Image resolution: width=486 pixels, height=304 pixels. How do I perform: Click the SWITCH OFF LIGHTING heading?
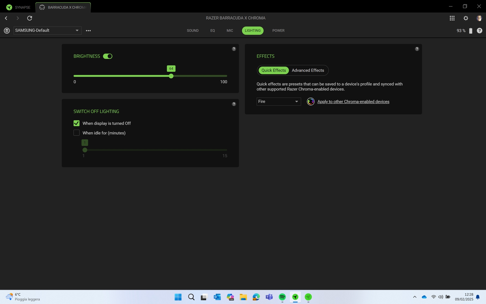click(x=96, y=112)
